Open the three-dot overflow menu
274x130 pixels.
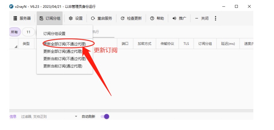(x=215, y=18)
